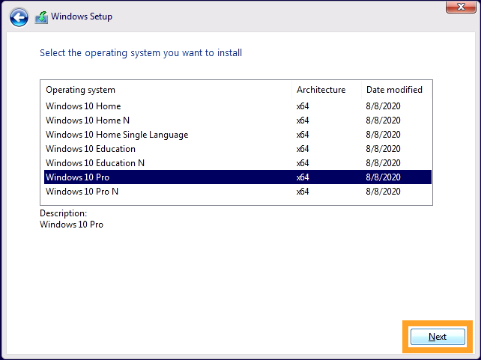Image resolution: width=481 pixels, height=360 pixels.
Task: Select Windows 10 Home from the list
Action: point(83,106)
